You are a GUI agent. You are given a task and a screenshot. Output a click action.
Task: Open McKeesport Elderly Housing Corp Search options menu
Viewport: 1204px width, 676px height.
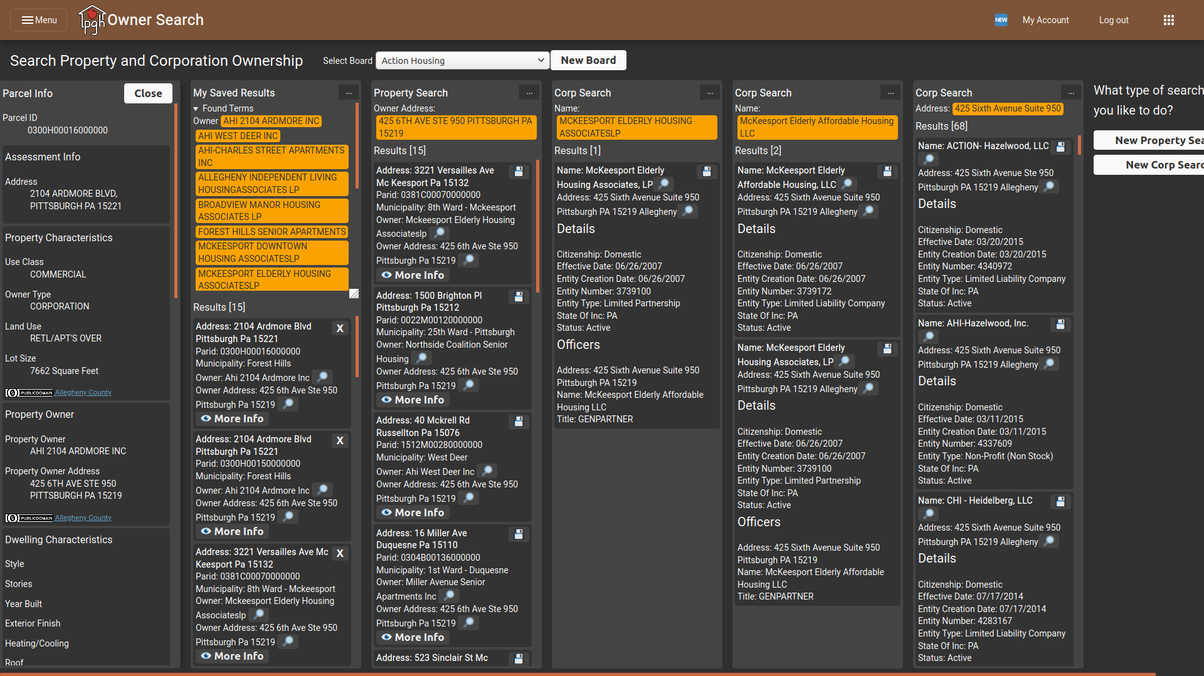710,93
